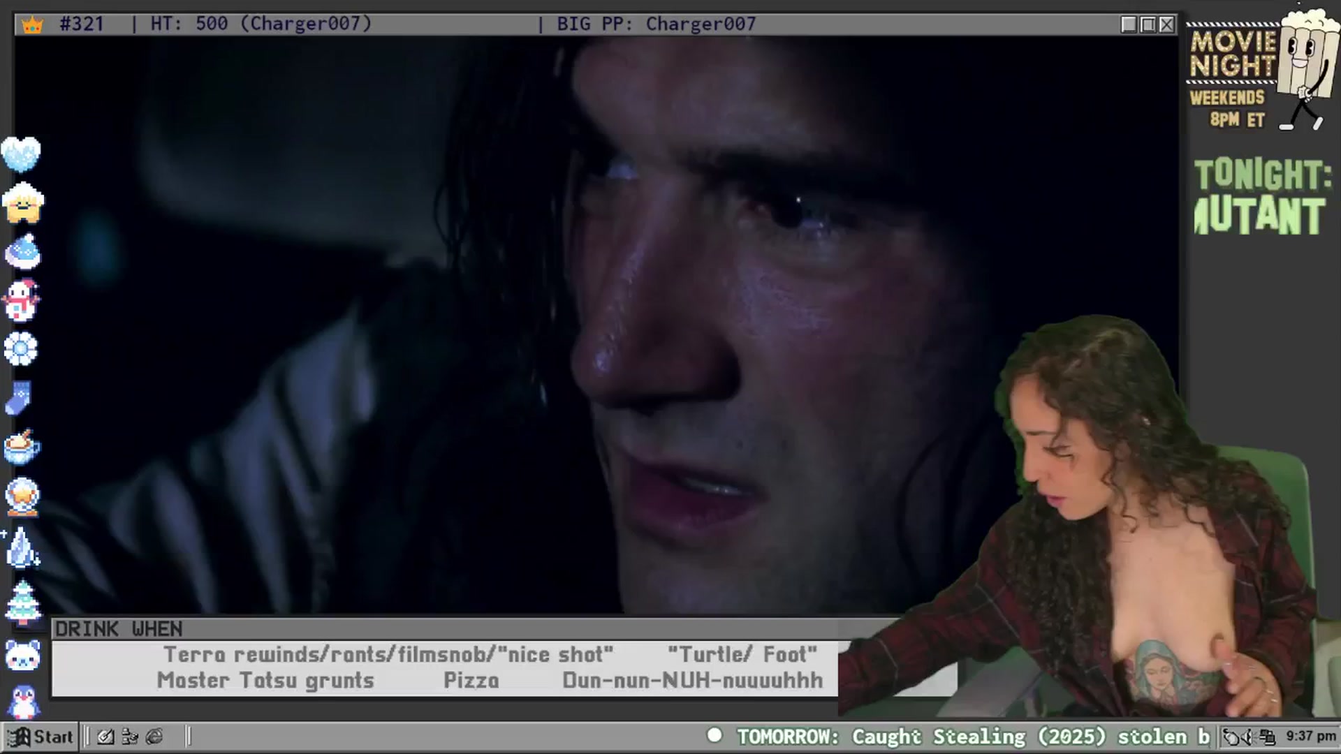
Task: Click the ice crystal shard icon
Action: point(22,547)
